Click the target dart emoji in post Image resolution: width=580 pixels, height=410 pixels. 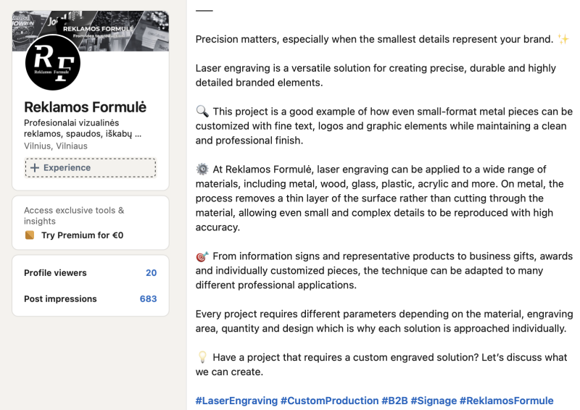point(202,256)
